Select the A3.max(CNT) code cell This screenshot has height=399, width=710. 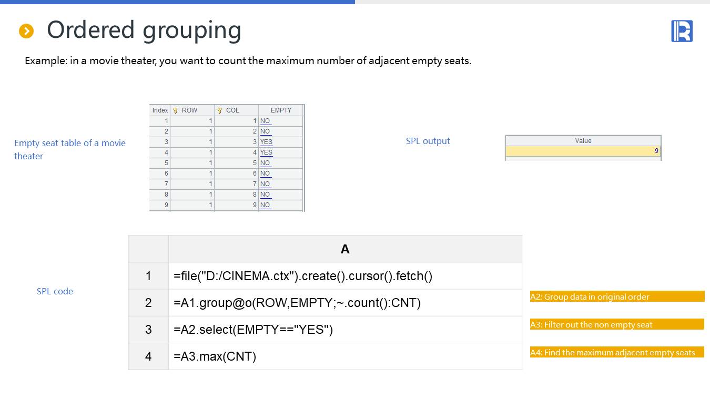pos(345,356)
